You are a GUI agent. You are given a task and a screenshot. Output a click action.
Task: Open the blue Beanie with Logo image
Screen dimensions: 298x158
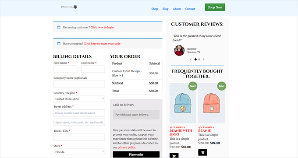(x=183, y=103)
